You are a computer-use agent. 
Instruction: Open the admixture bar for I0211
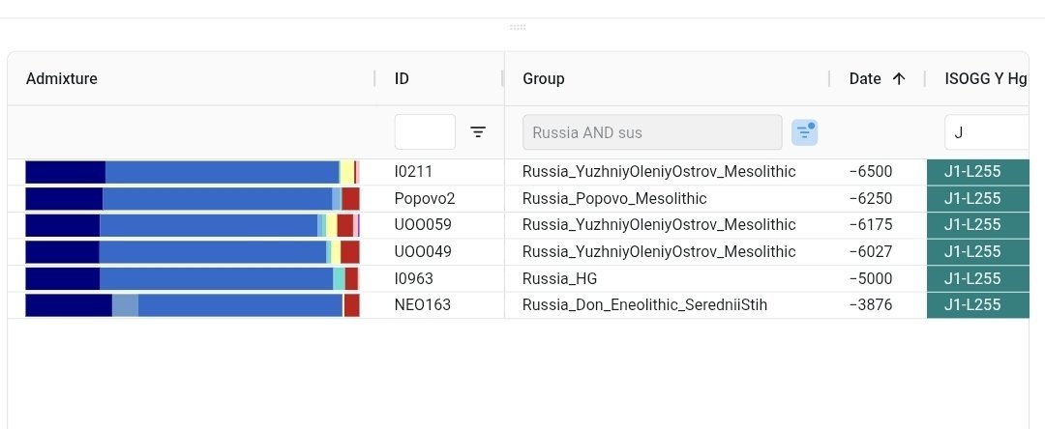point(193,172)
